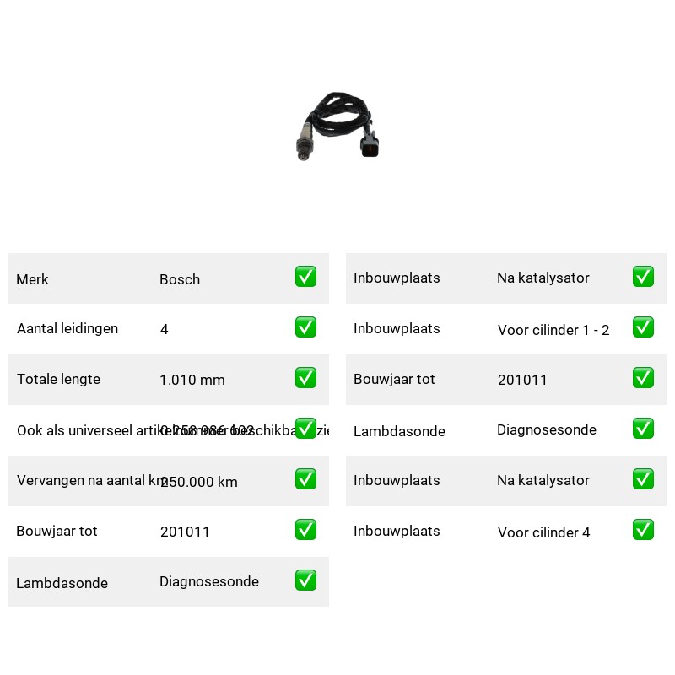675x675 pixels.
Task: Select the 1.010 mm length value
Action: pyautogui.click(x=192, y=380)
